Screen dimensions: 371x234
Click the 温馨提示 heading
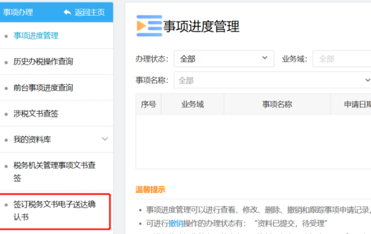(150, 190)
